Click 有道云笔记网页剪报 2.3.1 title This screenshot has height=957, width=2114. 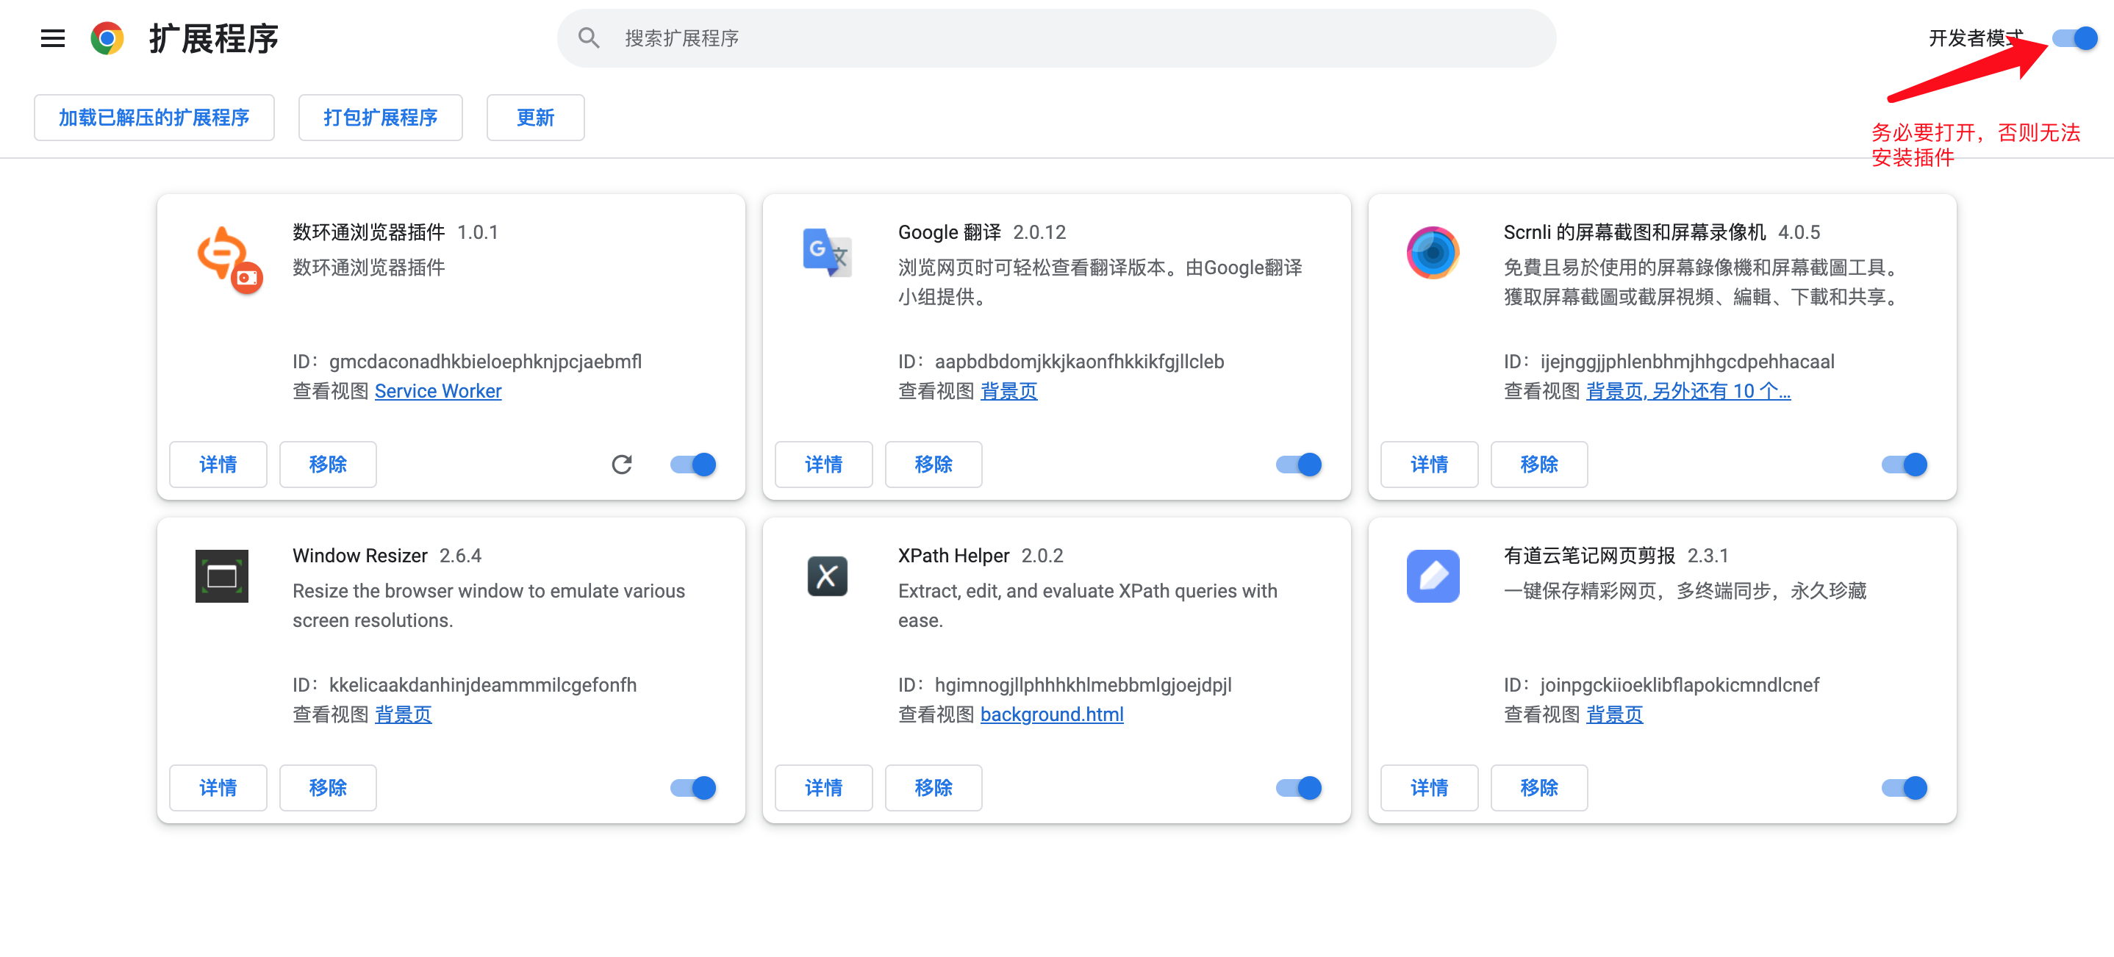tap(1616, 556)
